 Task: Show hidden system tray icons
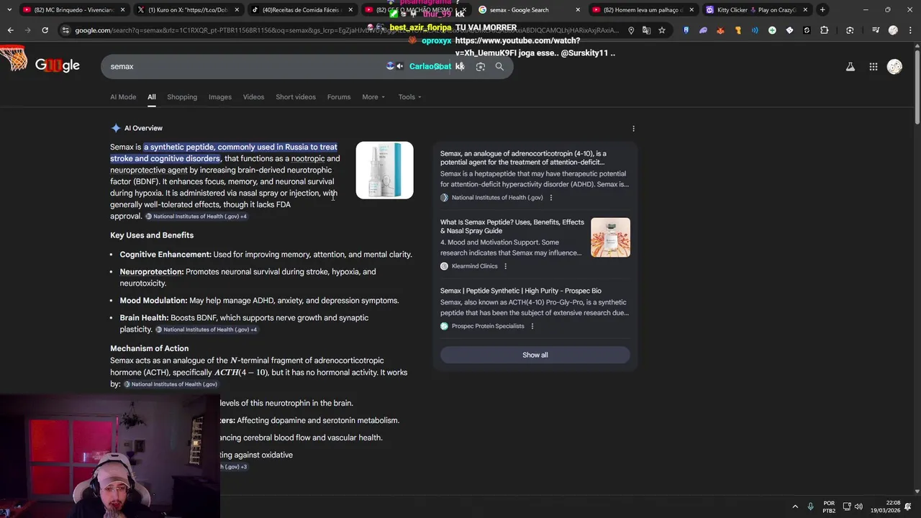[x=795, y=506]
